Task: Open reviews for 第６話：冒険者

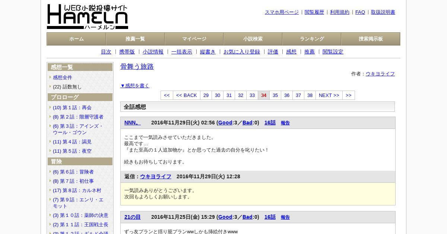Action: [73, 172]
